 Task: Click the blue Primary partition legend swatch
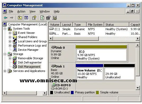(x=72, y=93)
